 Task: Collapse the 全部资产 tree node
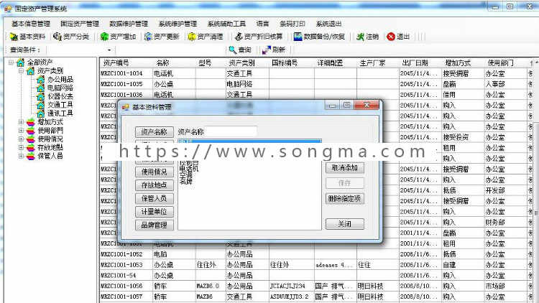[11, 62]
